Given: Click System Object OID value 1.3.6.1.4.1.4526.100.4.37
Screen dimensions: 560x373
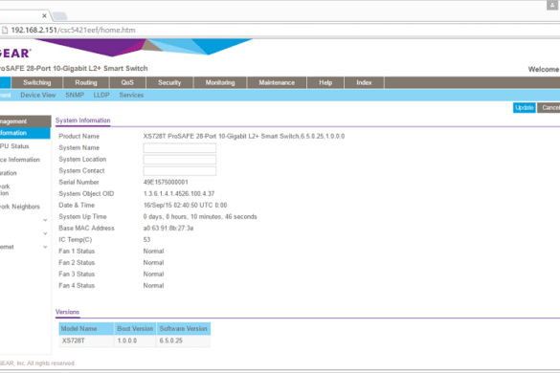Looking at the screenshot, I should [x=179, y=193].
